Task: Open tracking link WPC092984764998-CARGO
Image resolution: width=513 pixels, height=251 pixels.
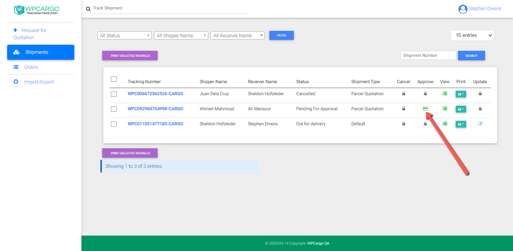Action: 155,109
